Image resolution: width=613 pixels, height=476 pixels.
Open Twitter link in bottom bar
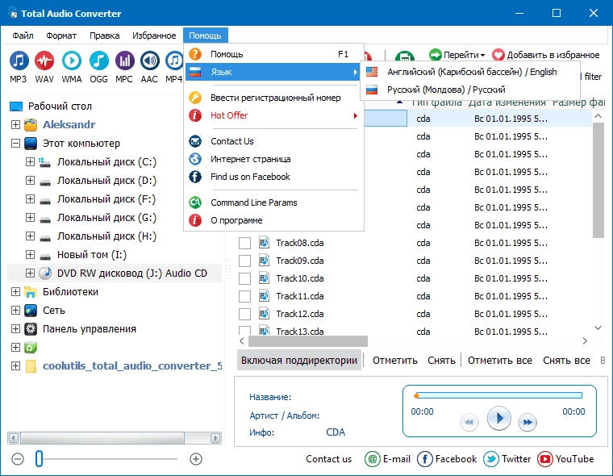(x=507, y=459)
